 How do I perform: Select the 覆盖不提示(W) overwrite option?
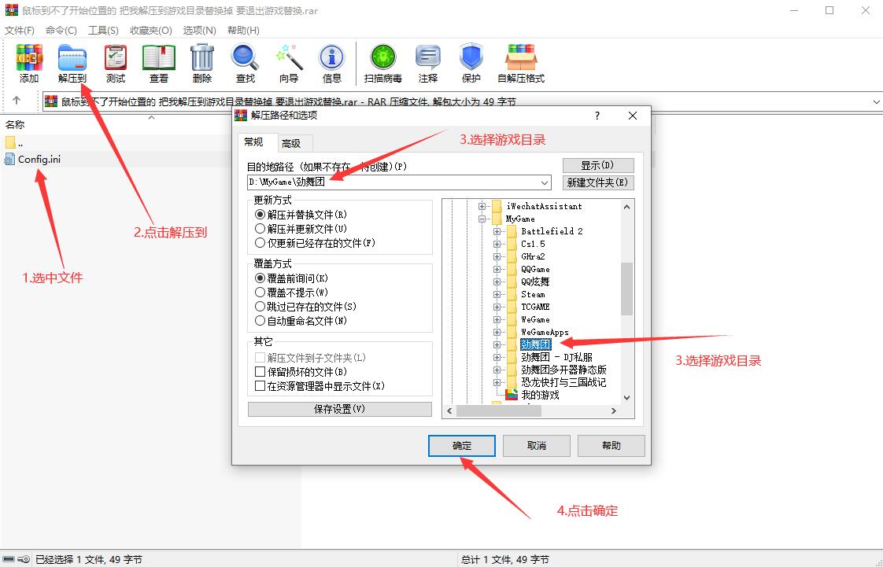point(260,293)
